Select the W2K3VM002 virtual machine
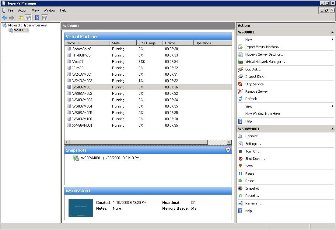 pyautogui.click(x=148, y=81)
